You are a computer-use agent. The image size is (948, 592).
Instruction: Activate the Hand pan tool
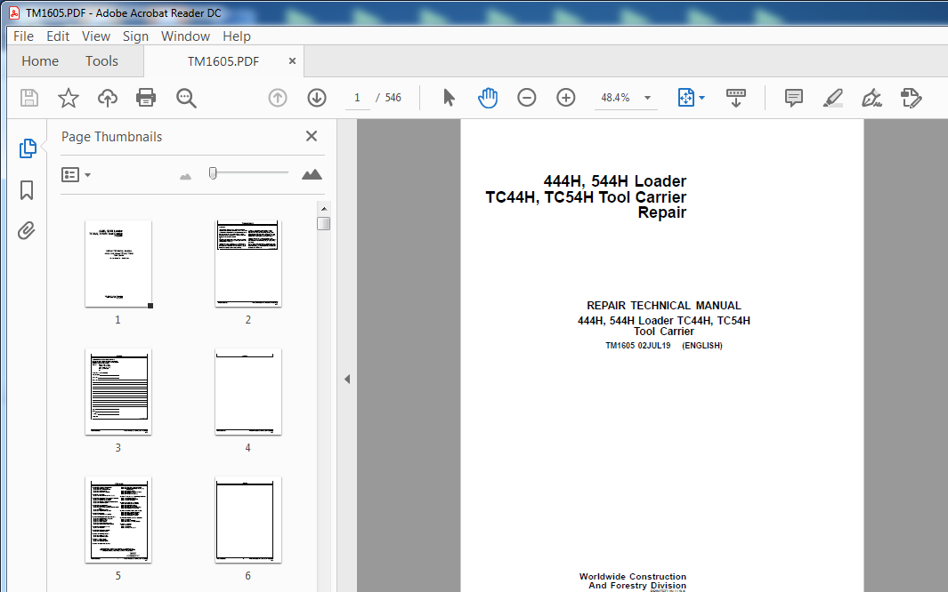click(488, 98)
